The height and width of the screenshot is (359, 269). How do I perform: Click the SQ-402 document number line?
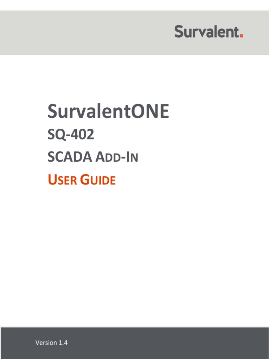[x=71, y=135]
